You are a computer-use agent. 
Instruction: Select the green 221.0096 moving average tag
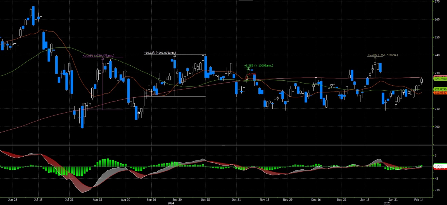(440, 89)
